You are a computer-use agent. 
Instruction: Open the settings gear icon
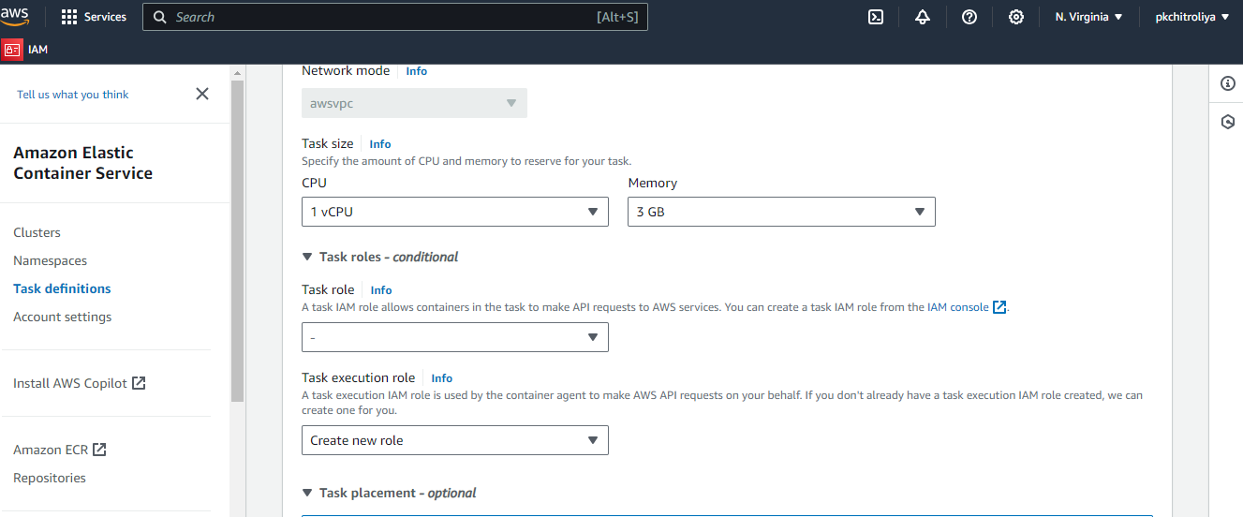pyautogui.click(x=1016, y=17)
